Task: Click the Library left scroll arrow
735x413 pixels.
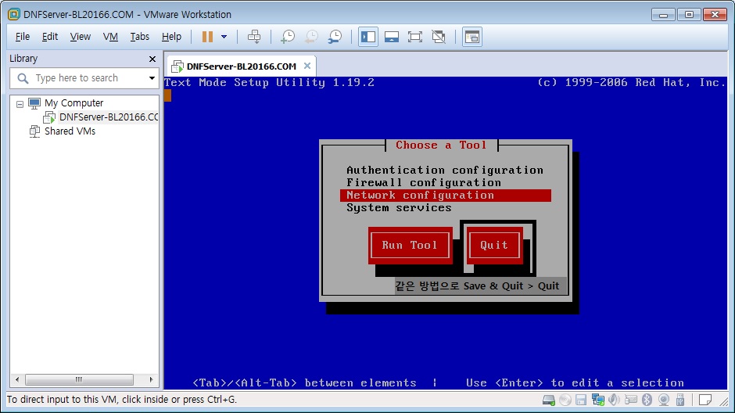Action: point(17,379)
